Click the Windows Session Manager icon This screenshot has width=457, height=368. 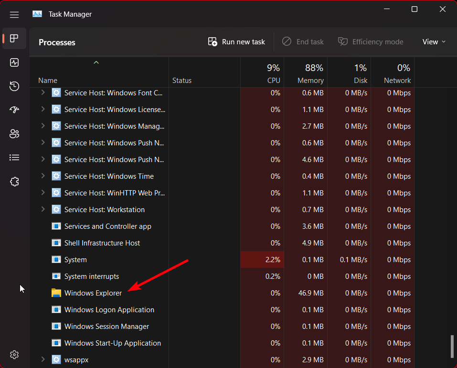point(56,327)
